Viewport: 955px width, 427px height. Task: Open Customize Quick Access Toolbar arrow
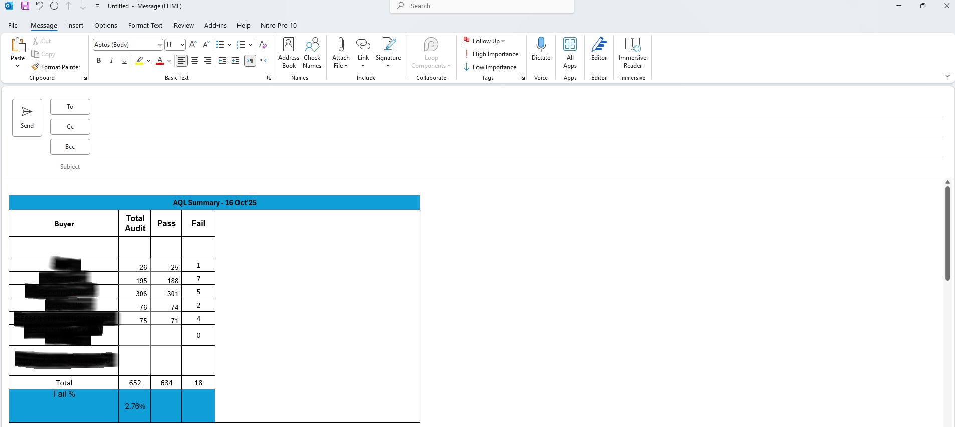click(97, 6)
